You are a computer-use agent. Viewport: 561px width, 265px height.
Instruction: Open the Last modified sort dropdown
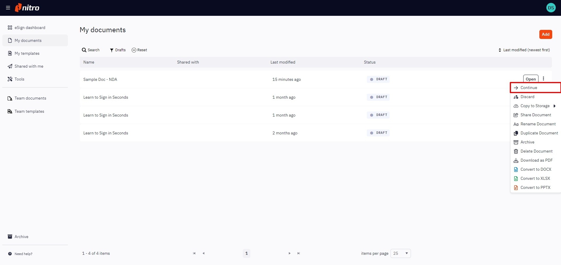pos(524,50)
